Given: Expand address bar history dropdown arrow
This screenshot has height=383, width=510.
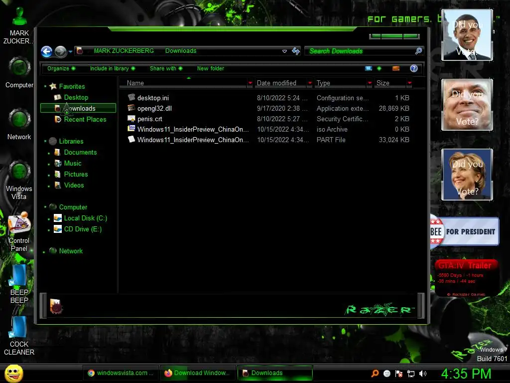Looking at the screenshot, I should point(284,51).
